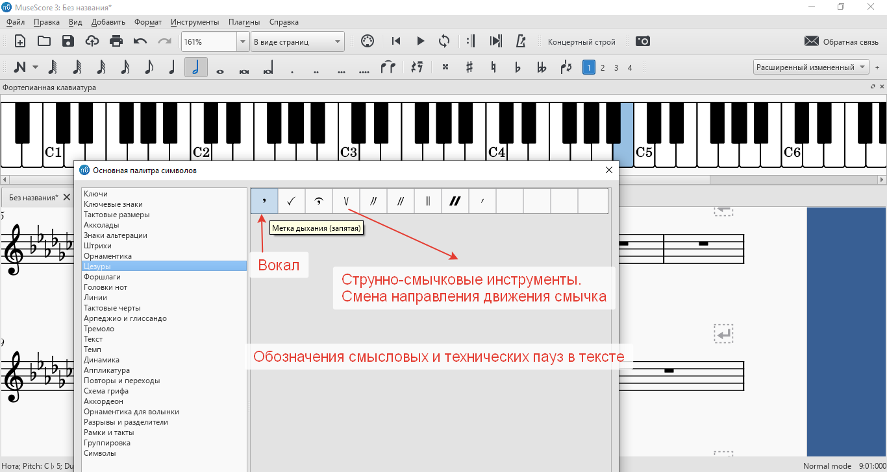Apply the double flat accidental
The width and height of the screenshot is (887, 472).
pos(541,67)
